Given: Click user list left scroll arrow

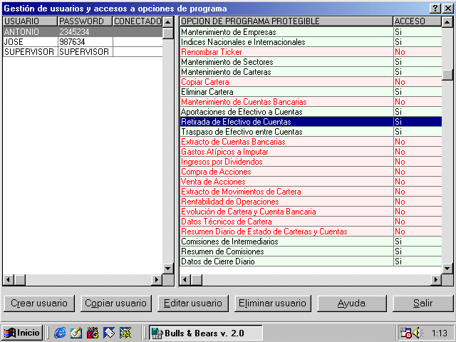Looking at the screenshot, I should 9,280.
